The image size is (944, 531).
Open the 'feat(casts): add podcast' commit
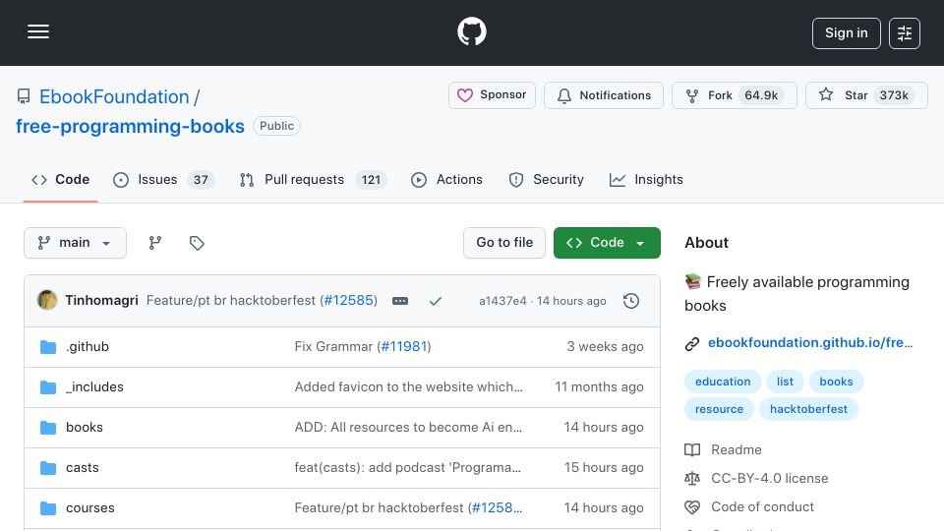pyautogui.click(x=407, y=468)
